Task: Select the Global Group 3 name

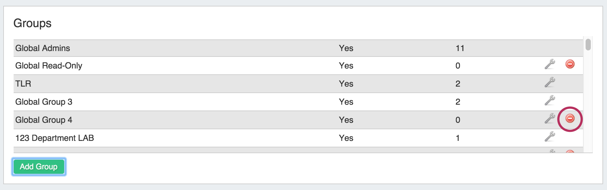Action: [44, 102]
